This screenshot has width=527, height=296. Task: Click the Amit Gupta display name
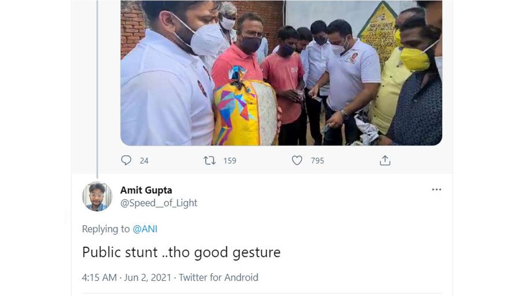point(146,190)
